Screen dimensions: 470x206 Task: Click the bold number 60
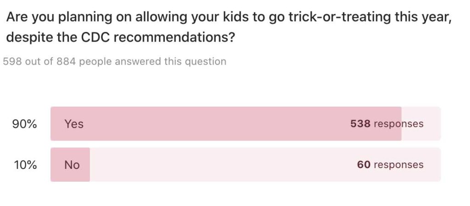[364, 165]
